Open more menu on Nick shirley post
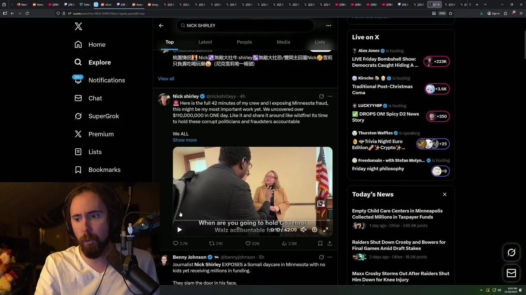 [330, 96]
